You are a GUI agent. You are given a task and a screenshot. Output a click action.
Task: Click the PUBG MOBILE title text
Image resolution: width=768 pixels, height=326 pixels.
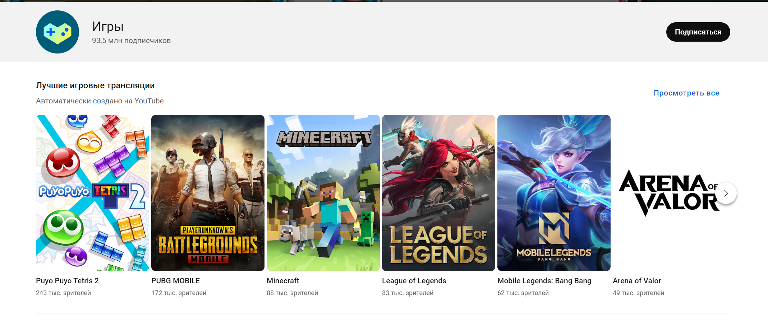click(x=176, y=281)
